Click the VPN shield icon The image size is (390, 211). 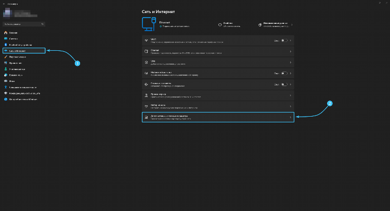[146, 63]
